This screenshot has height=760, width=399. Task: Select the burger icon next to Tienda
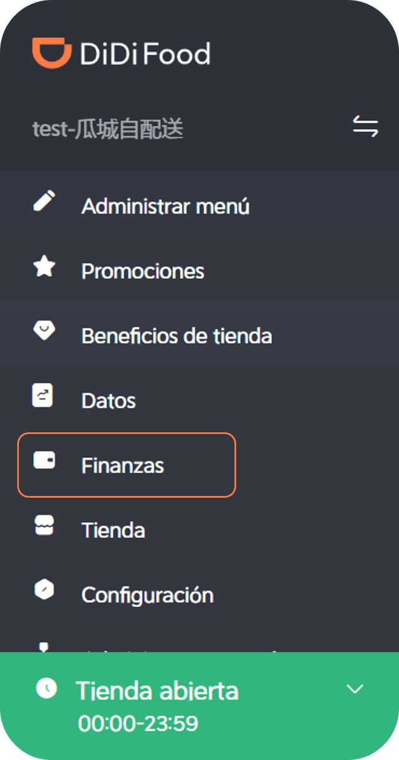(x=43, y=525)
